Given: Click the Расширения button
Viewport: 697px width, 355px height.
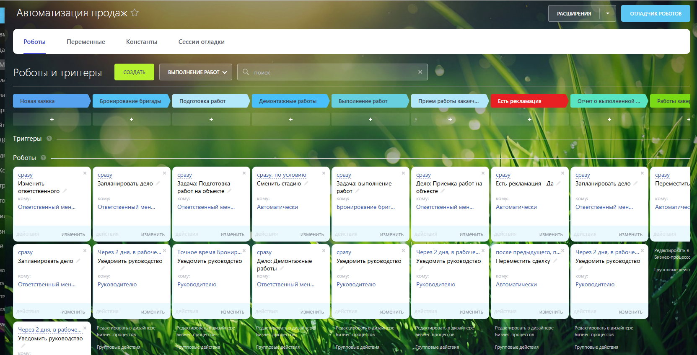Looking at the screenshot, I should tap(574, 13).
